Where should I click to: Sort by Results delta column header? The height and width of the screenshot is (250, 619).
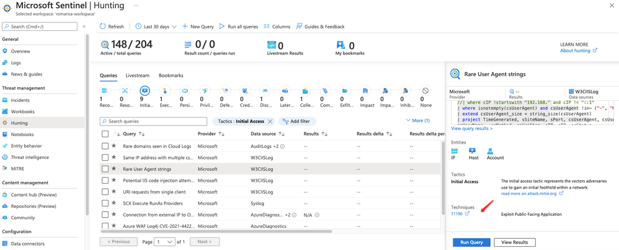[374, 134]
